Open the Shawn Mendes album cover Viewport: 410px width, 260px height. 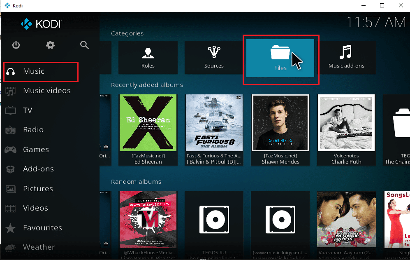coord(280,122)
